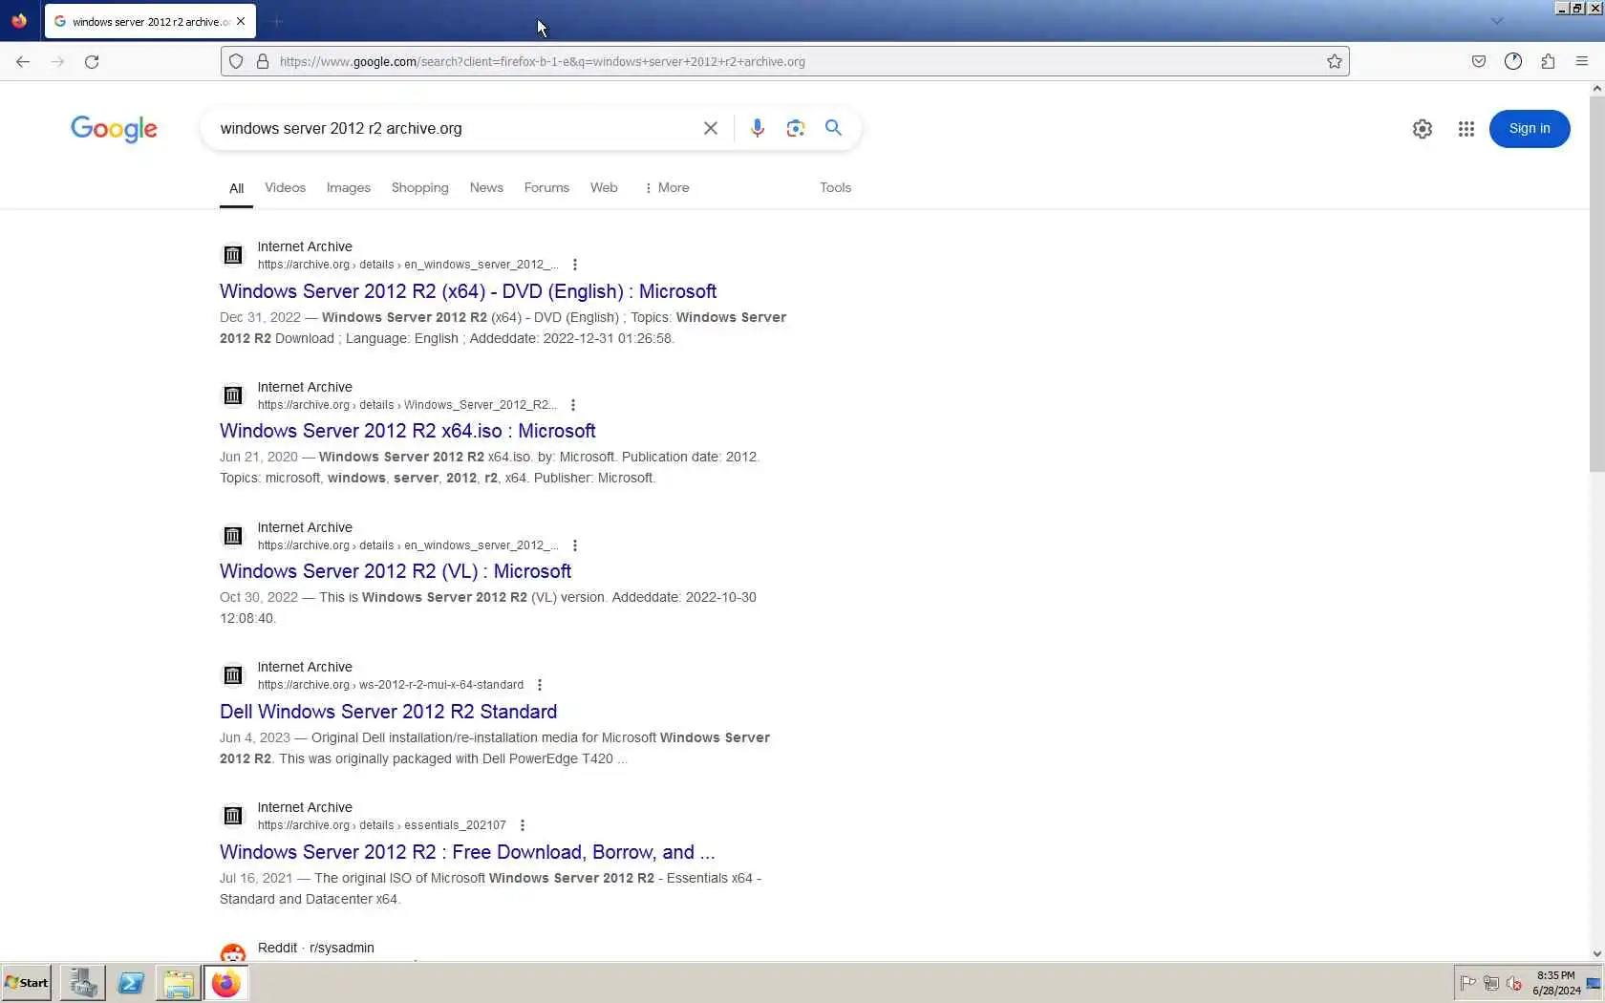Switch to Firefox taskbar button
Viewport: 1605px width, 1003px height.
(x=226, y=983)
